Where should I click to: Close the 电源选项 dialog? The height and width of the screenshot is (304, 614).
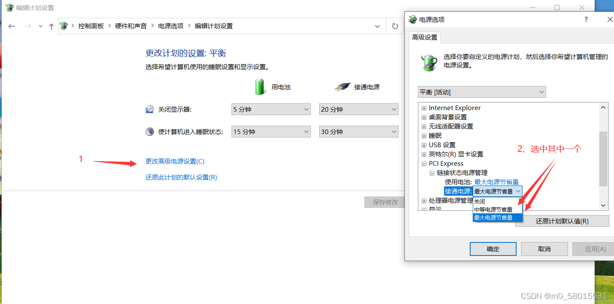point(609,19)
